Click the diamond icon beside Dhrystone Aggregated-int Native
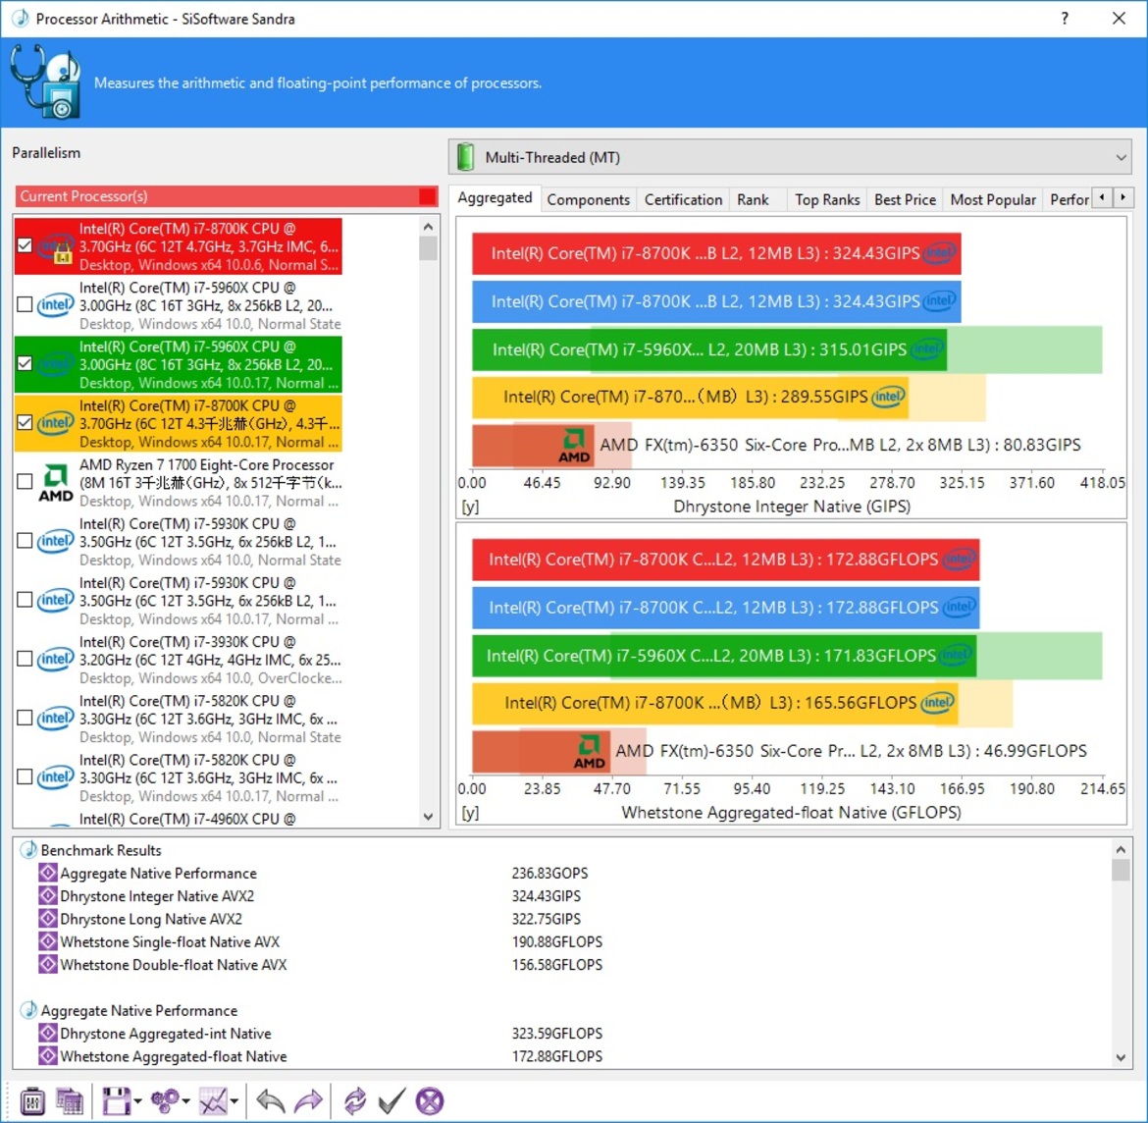Screen dimensions: 1148x1123 coord(48,1033)
